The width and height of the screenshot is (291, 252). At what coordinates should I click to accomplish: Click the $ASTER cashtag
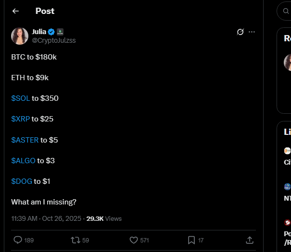click(x=25, y=140)
